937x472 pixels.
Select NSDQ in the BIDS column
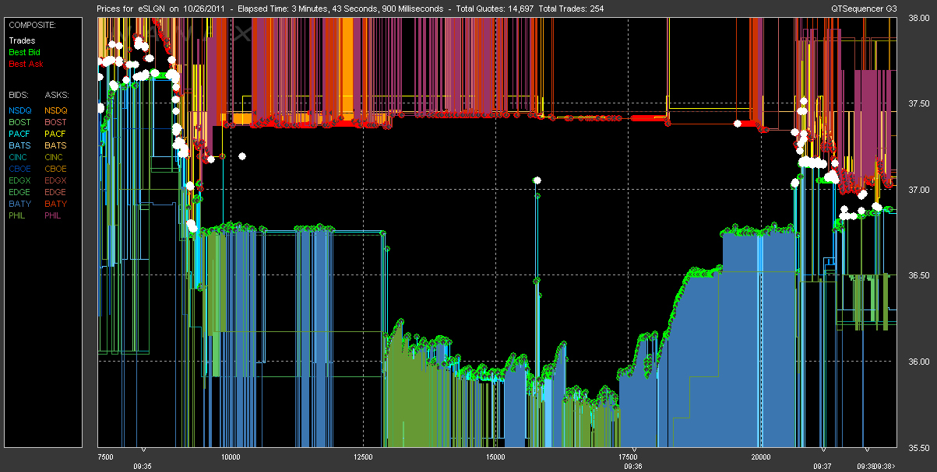click(x=19, y=110)
